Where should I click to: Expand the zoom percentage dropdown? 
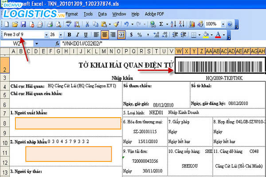[223, 24]
